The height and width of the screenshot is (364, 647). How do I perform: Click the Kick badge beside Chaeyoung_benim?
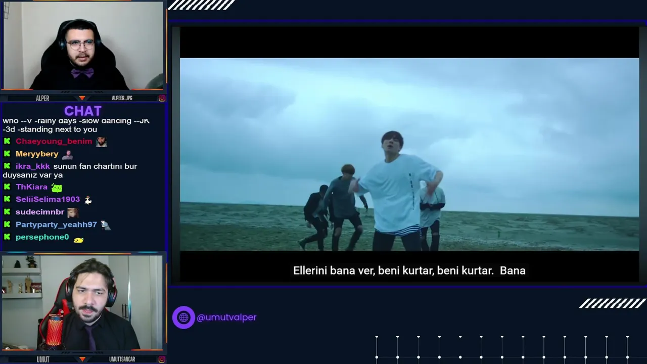[7, 142]
